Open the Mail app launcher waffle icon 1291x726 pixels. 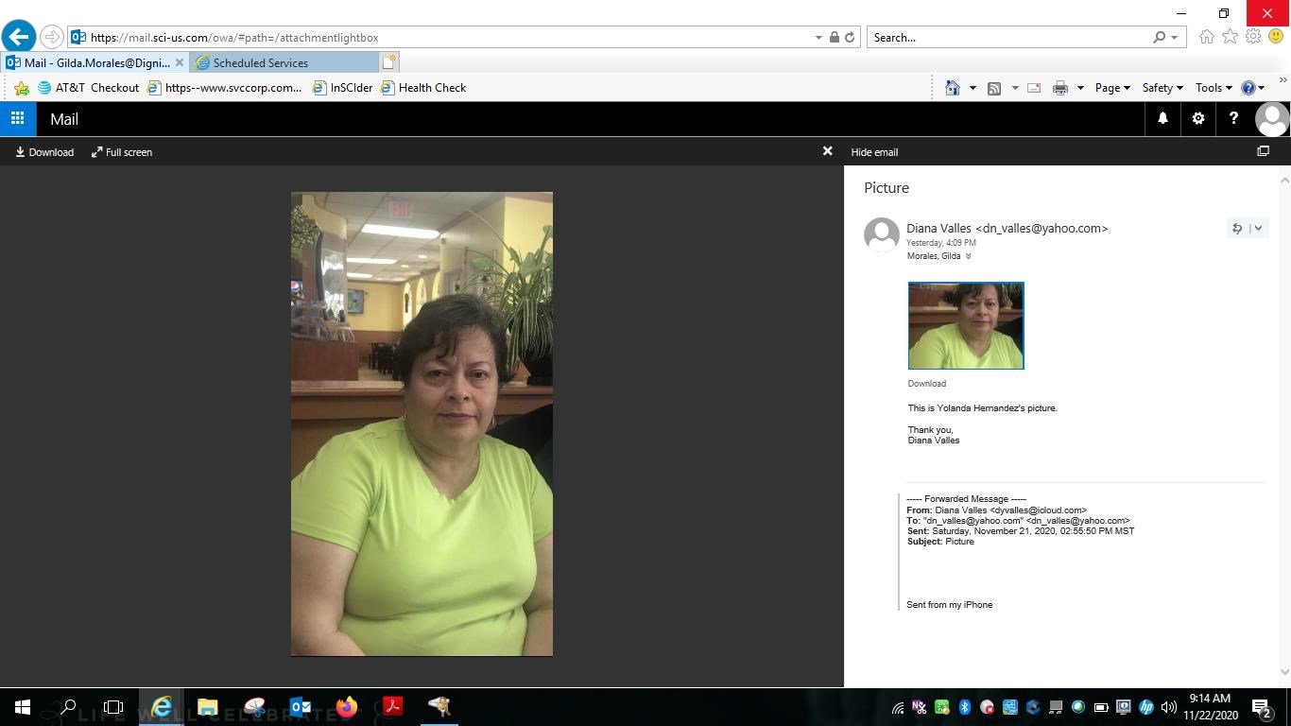point(17,118)
